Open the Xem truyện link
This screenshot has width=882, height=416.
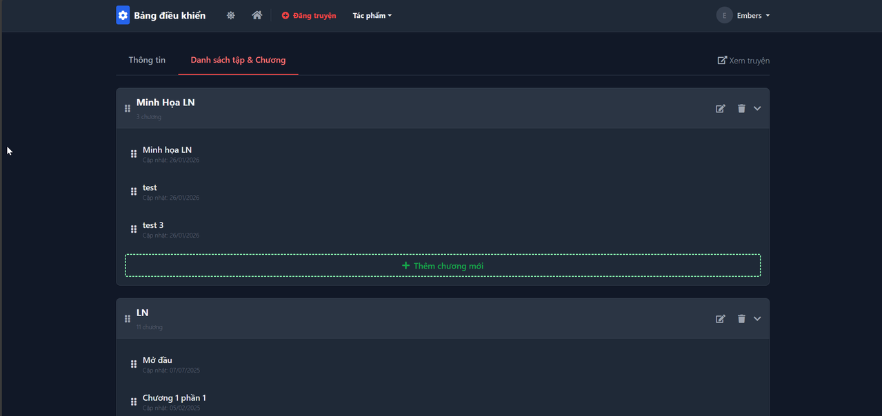tap(743, 61)
